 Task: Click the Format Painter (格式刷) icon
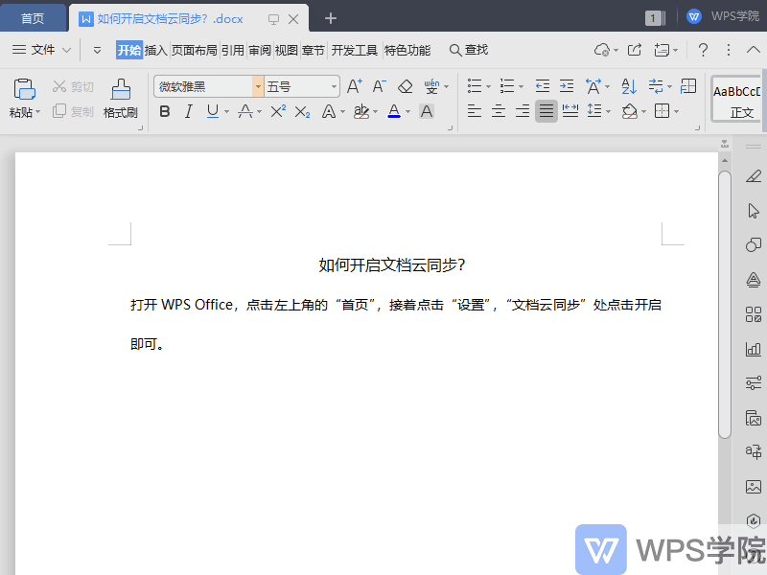121,89
